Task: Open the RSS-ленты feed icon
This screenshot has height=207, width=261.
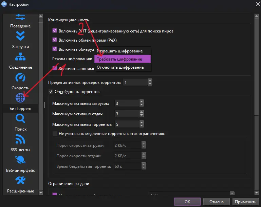Action: click(x=20, y=139)
